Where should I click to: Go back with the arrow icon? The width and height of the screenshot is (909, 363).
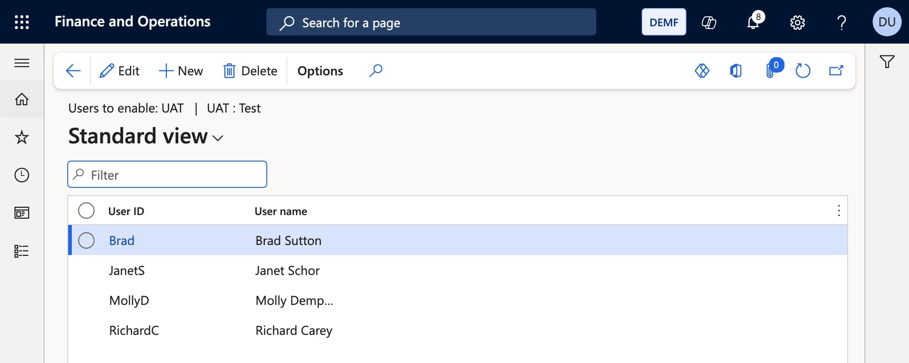[x=73, y=71]
